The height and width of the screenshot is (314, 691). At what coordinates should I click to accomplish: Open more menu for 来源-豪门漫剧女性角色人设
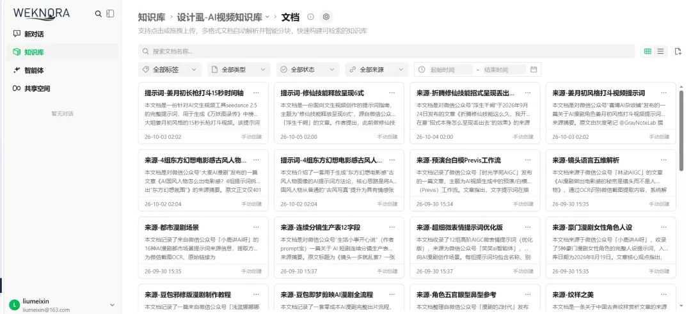click(663, 227)
